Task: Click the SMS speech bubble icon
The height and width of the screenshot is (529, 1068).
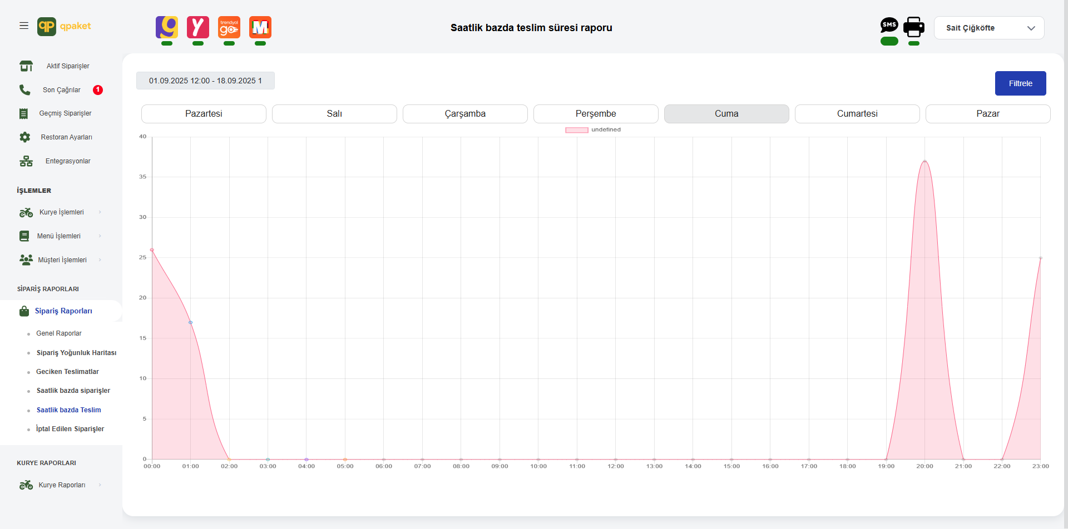Action: 889,25
